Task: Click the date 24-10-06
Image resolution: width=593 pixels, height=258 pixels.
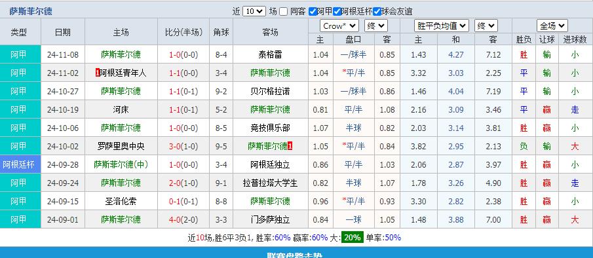Action: coord(63,128)
